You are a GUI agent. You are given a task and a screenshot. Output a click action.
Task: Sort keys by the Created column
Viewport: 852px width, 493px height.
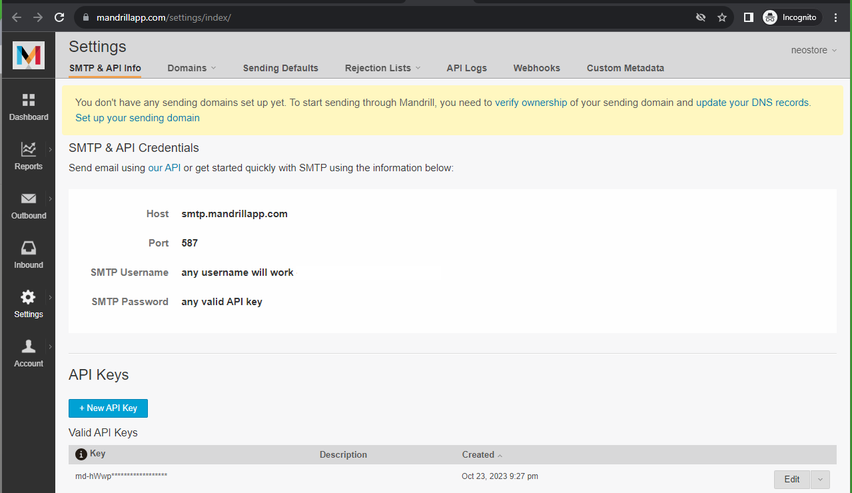[x=477, y=454]
